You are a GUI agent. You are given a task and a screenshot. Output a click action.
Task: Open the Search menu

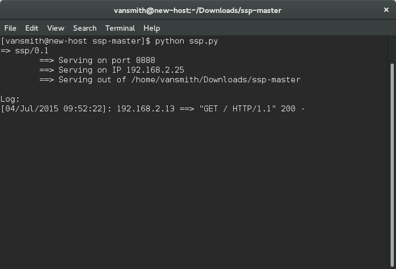pyautogui.click(x=84, y=28)
